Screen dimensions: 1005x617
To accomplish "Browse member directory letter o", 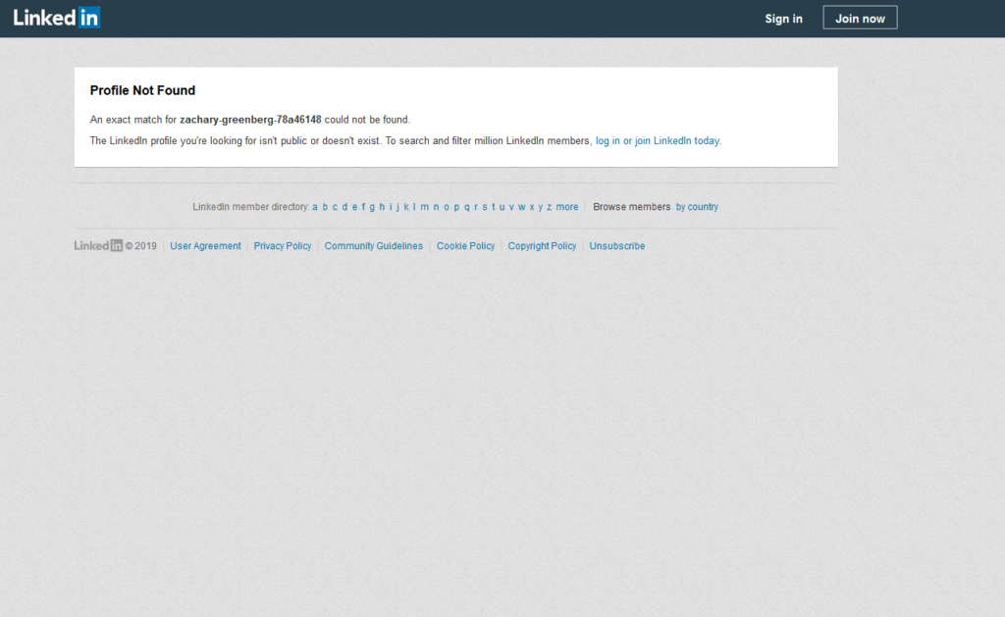I will point(447,207).
